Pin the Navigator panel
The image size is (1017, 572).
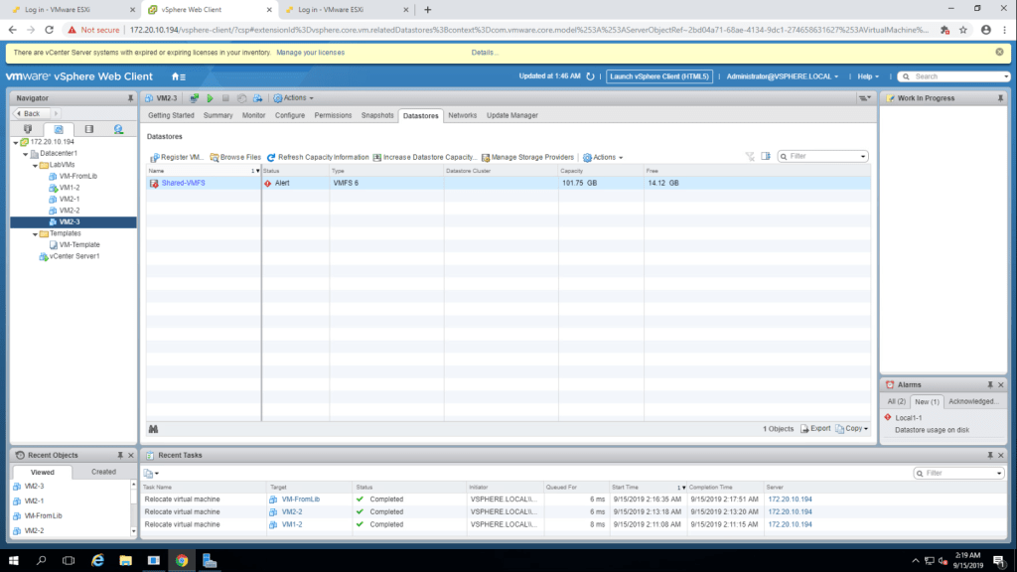tap(130, 98)
